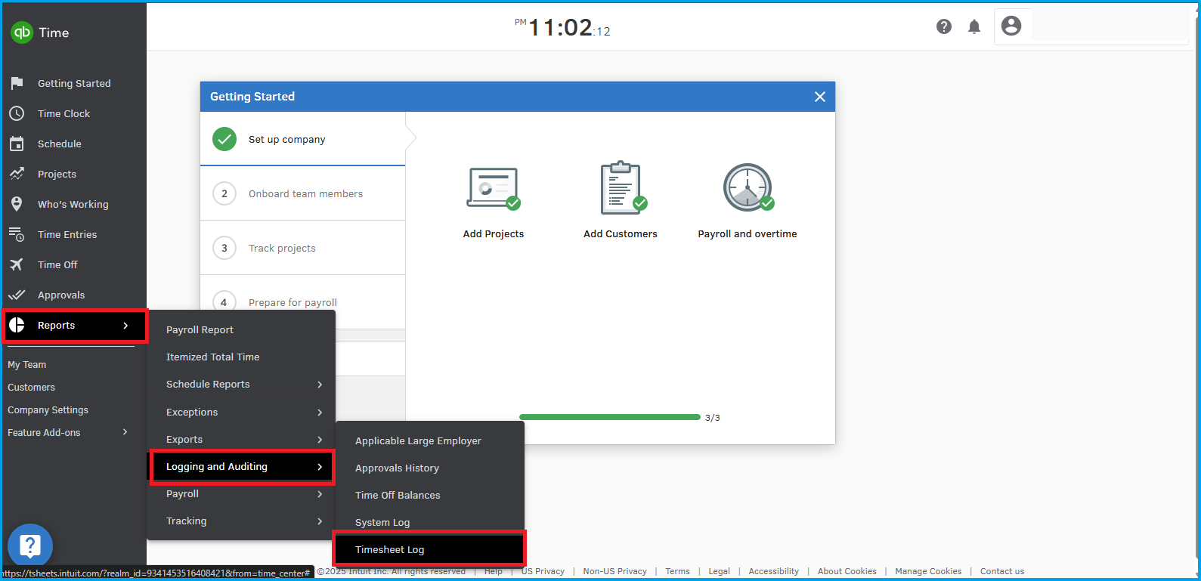Image resolution: width=1201 pixels, height=581 pixels.
Task: Click the green 3/3 progress bar
Action: (x=609, y=417)
